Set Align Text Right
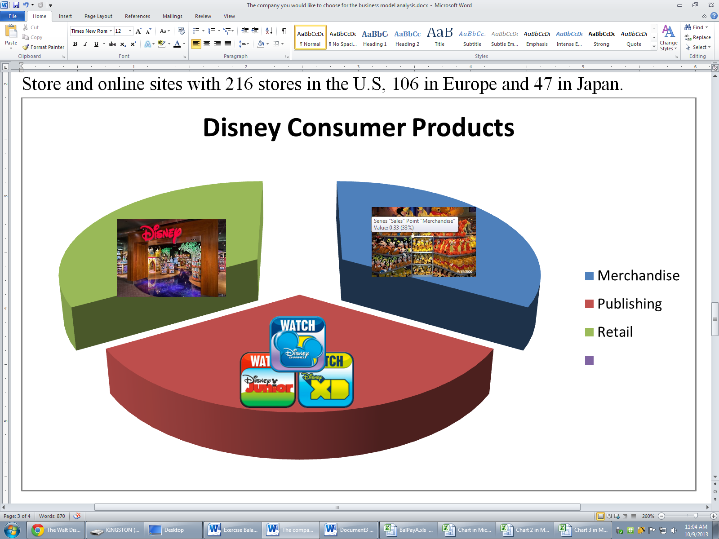Viewport: 719px width, 539px height. tap(217, 44)
